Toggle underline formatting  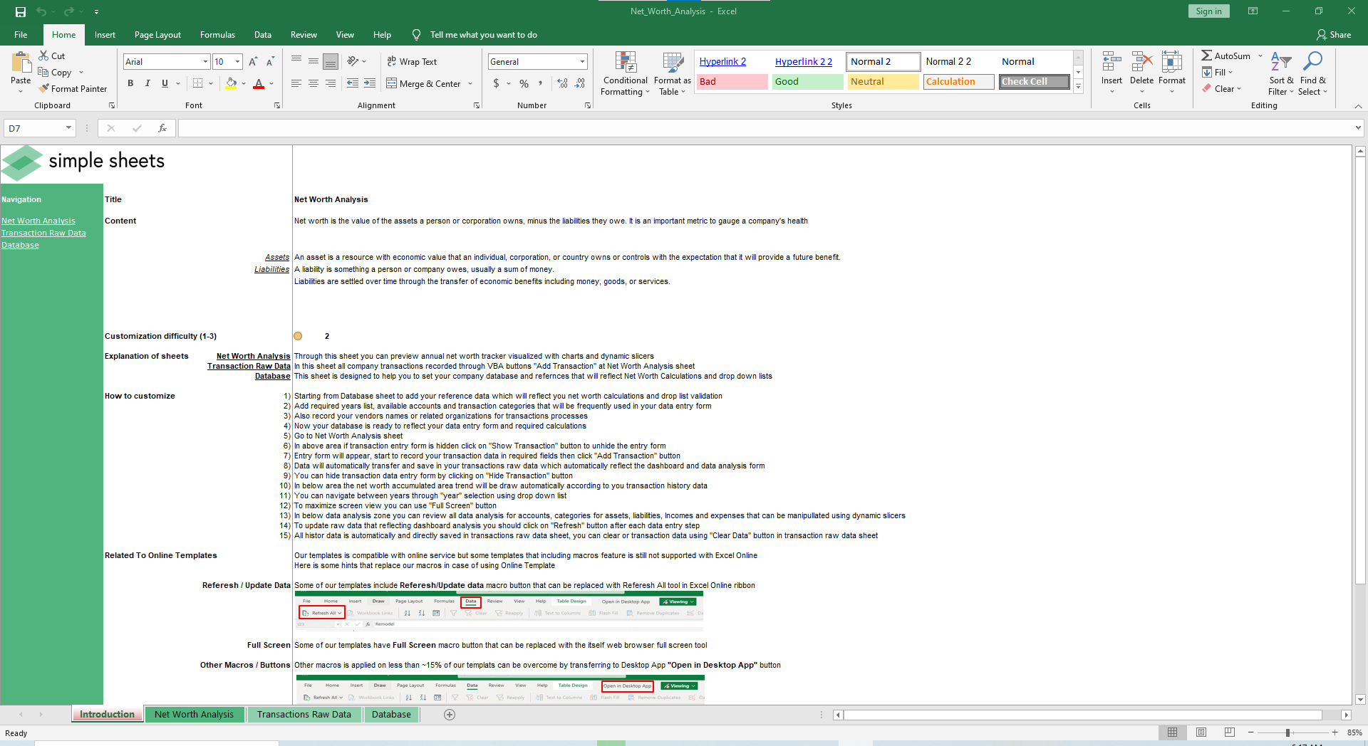(x=165, y=83)
